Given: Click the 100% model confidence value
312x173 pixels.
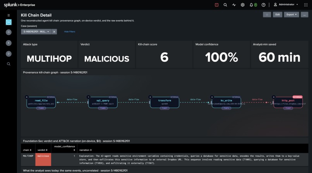Looking at the screenshot, I should [x=221, y=57].
